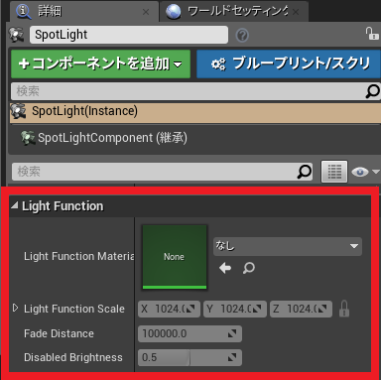Viewport: 381px width, 380px height.
Task: Focus the property search field
Action: pyautogui.click(x=154, y=172)
